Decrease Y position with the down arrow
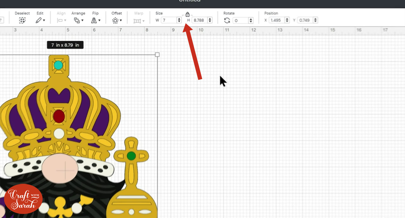The width and height of the screenshot is (405, 218). (x=315, y=22)
